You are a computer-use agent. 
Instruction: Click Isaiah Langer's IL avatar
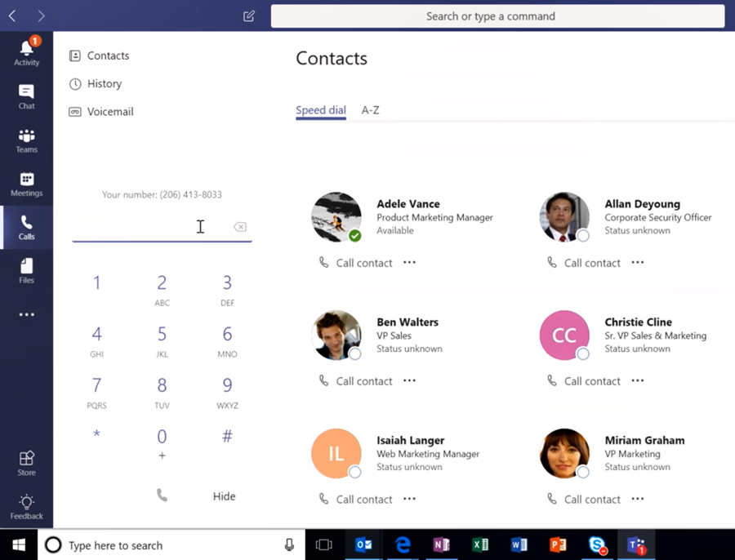click(x=336, y=453)
